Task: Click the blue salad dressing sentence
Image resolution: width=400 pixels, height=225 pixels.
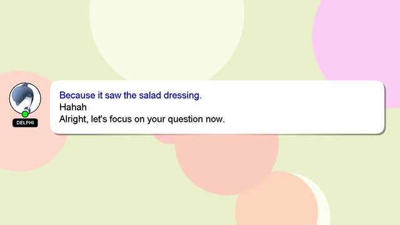Action: 131,95
